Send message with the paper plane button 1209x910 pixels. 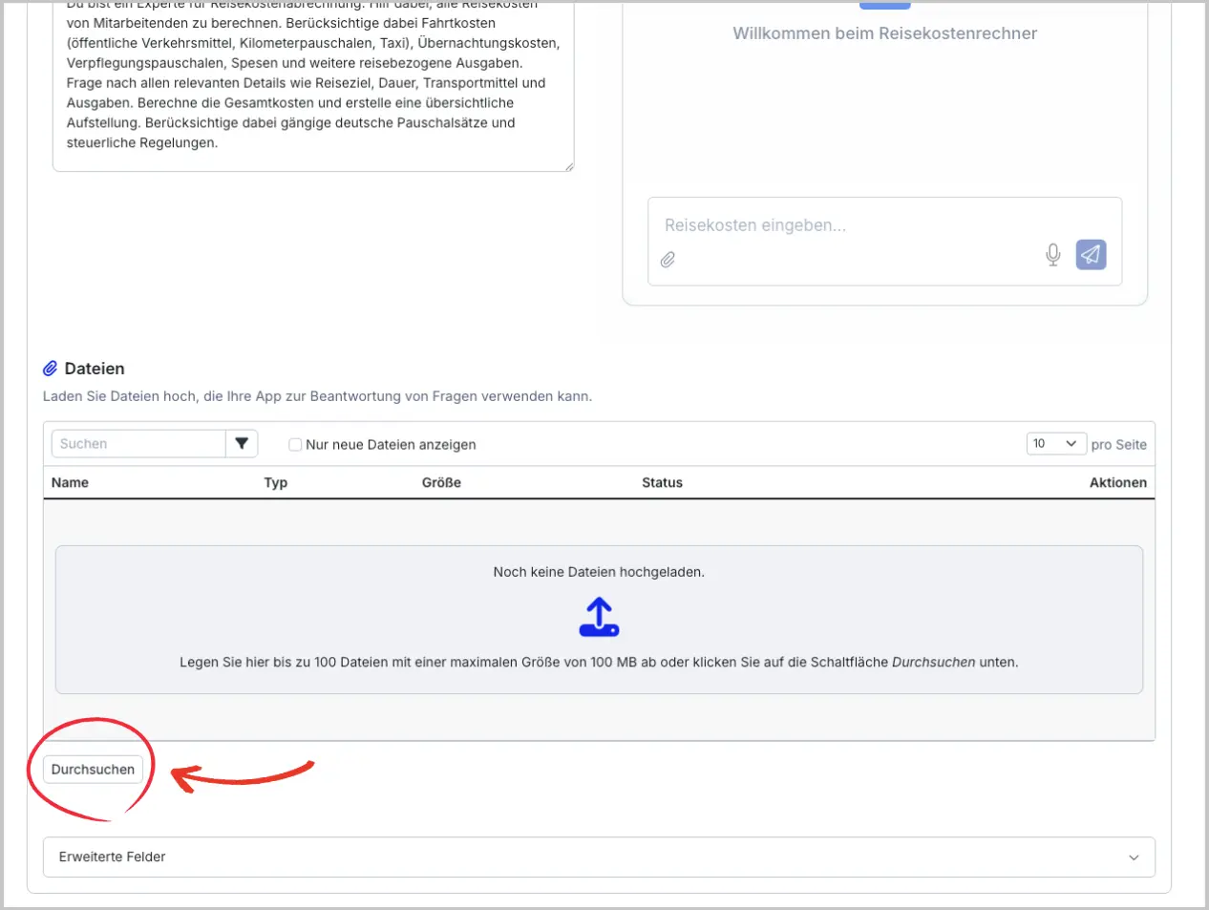1091,255
